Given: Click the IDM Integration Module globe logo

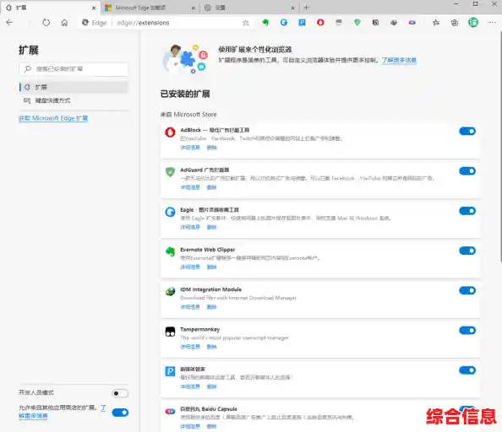Looking at the screenshot, I should click(x=170, y=291).
